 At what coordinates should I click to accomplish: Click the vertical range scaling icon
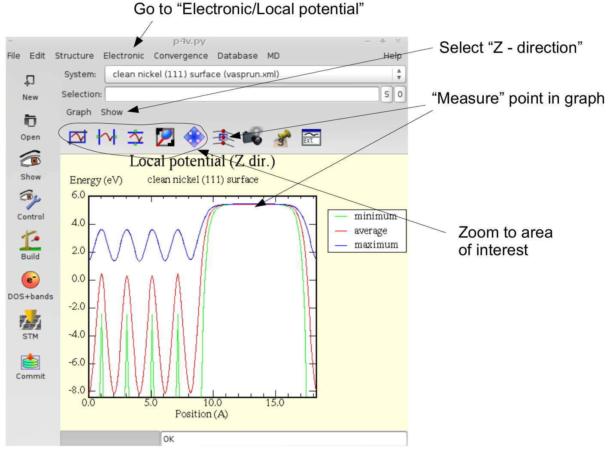(x=136, y=137)
